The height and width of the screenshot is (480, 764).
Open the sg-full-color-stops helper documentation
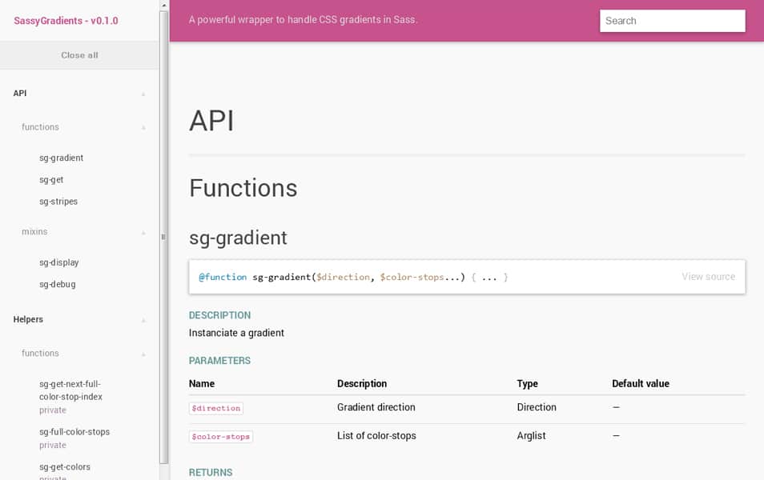pos(73,431)
